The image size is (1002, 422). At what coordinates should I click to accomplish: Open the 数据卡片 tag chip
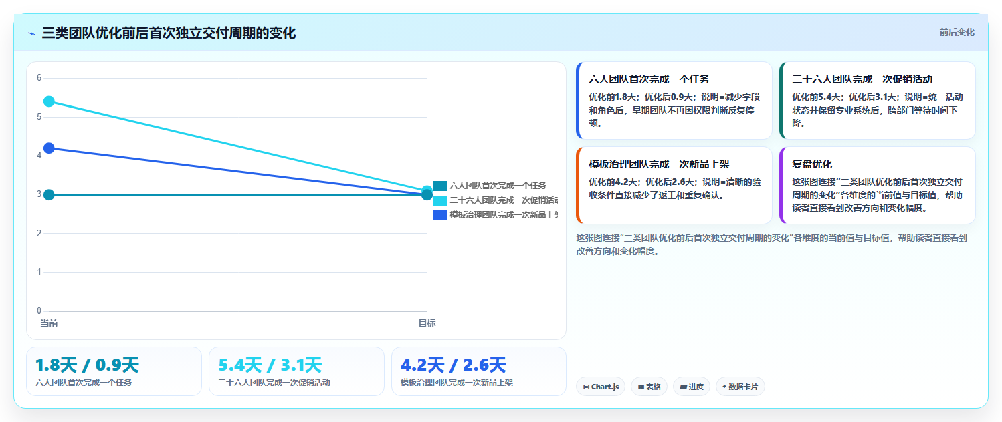click(740, 387)
